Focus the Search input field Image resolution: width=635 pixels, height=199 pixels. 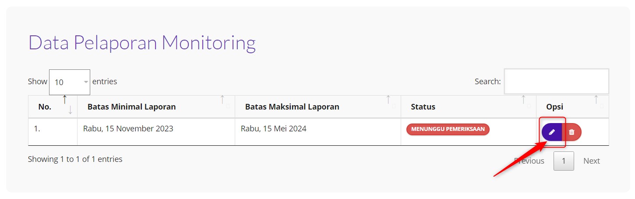556,81
